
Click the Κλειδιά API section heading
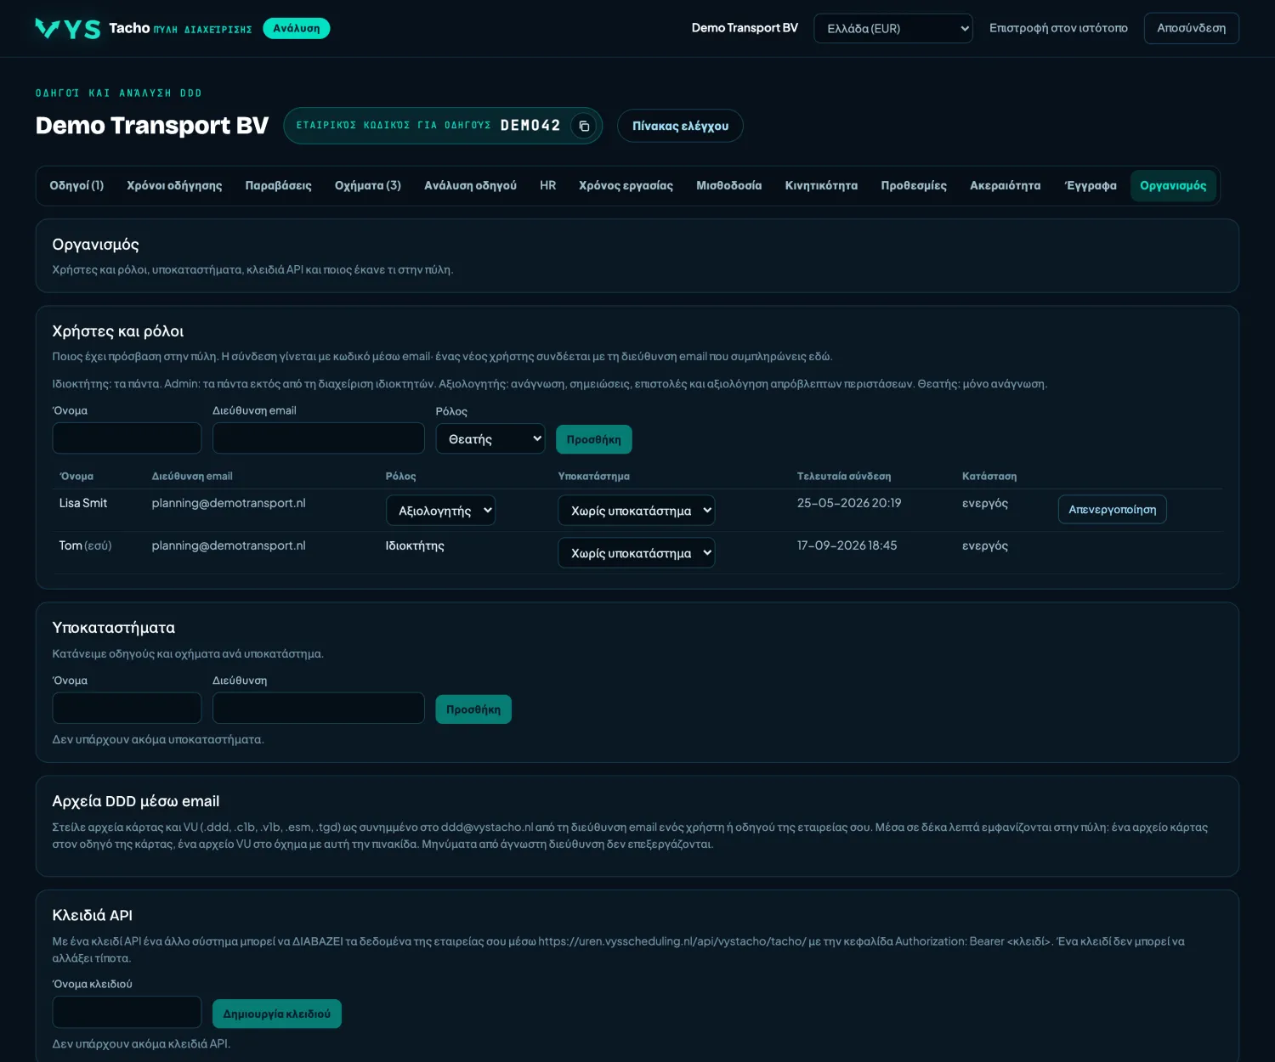[x=92, y=915]
